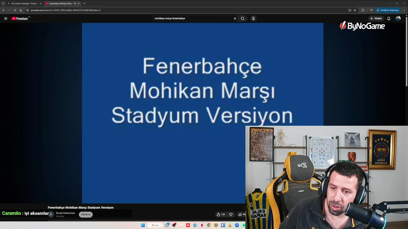Open the YouTube account avatar menu
The height and width of the screenshot is (229, 408).
pos(398,18)
